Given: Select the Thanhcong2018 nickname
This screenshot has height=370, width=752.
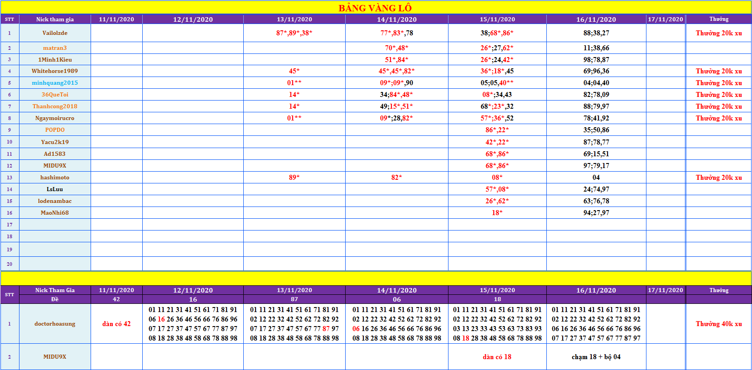Looking at the screenshot, I should [55, 106].
